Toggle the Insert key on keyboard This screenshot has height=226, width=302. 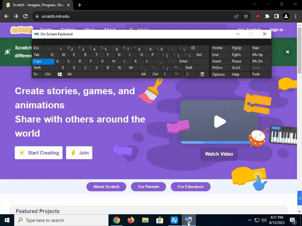coord(220,61)
